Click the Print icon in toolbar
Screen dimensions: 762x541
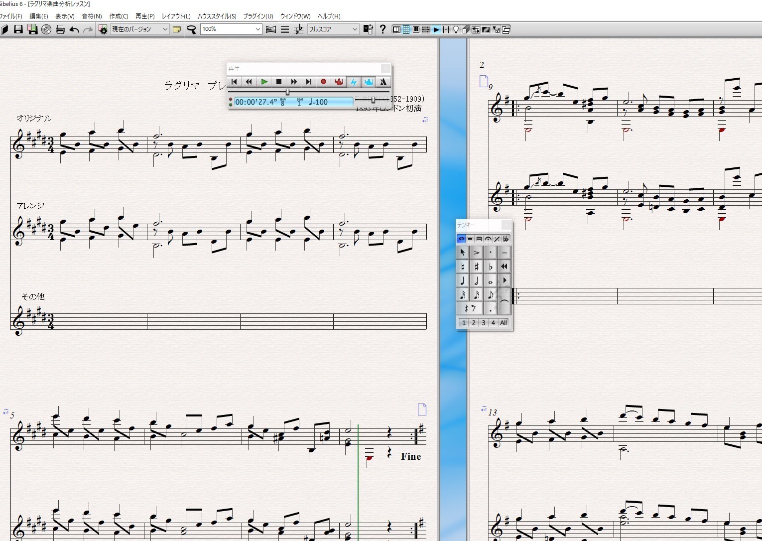pyautogui.click(x=60, y=29)
